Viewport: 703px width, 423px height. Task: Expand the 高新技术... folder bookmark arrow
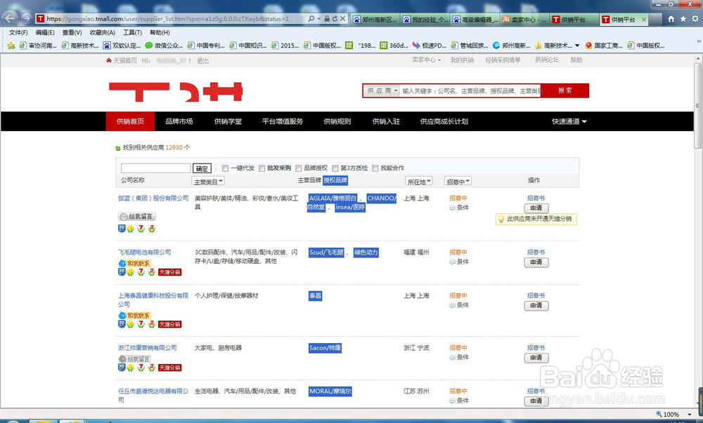click(577, 46)
